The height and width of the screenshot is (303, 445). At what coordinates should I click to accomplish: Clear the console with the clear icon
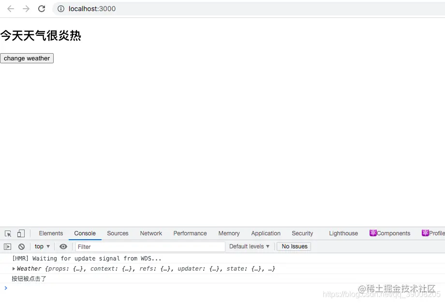21,246
